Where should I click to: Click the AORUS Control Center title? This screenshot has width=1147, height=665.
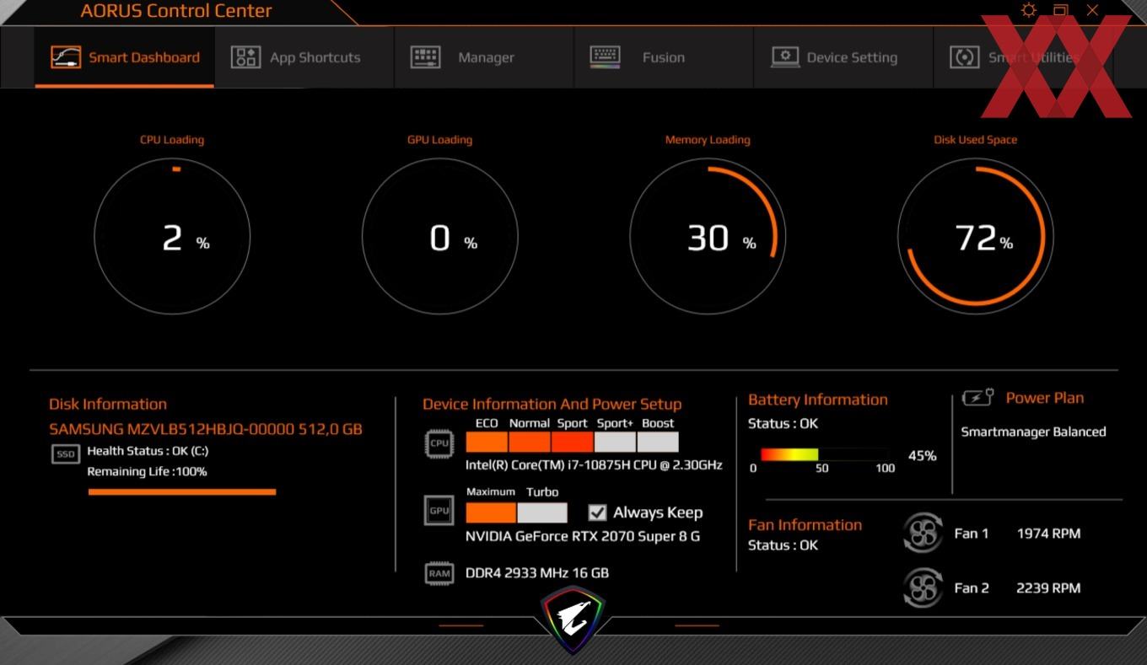point(176,11)
